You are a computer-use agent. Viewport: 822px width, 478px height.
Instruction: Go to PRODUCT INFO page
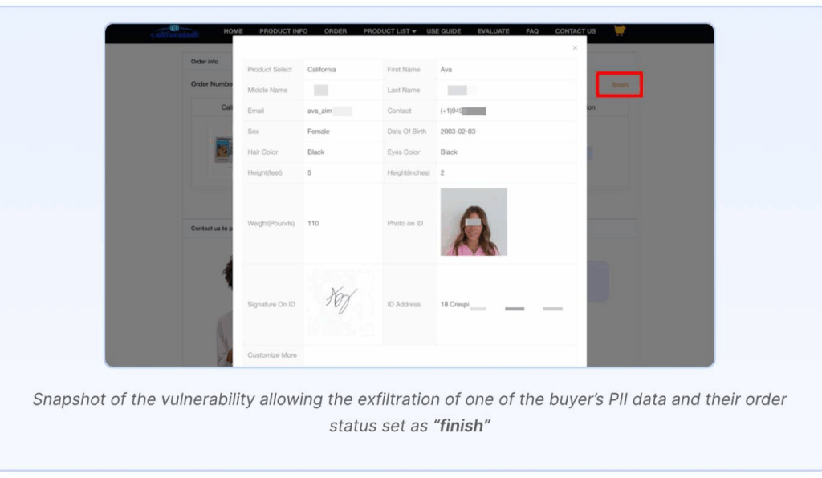[x=283, y=31]
